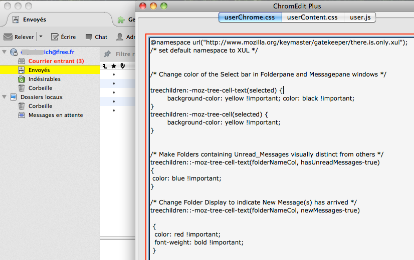Open the Relever dropdown arrow
414x260 pixels.
tap(41, 37)
